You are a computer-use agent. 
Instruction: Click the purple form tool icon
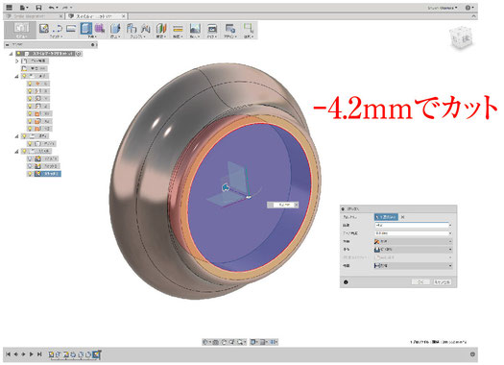pyautogui.click(x=100, y=29)
